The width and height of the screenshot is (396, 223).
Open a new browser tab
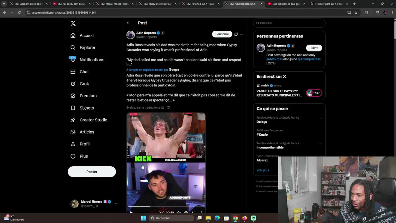coord(354,4)
